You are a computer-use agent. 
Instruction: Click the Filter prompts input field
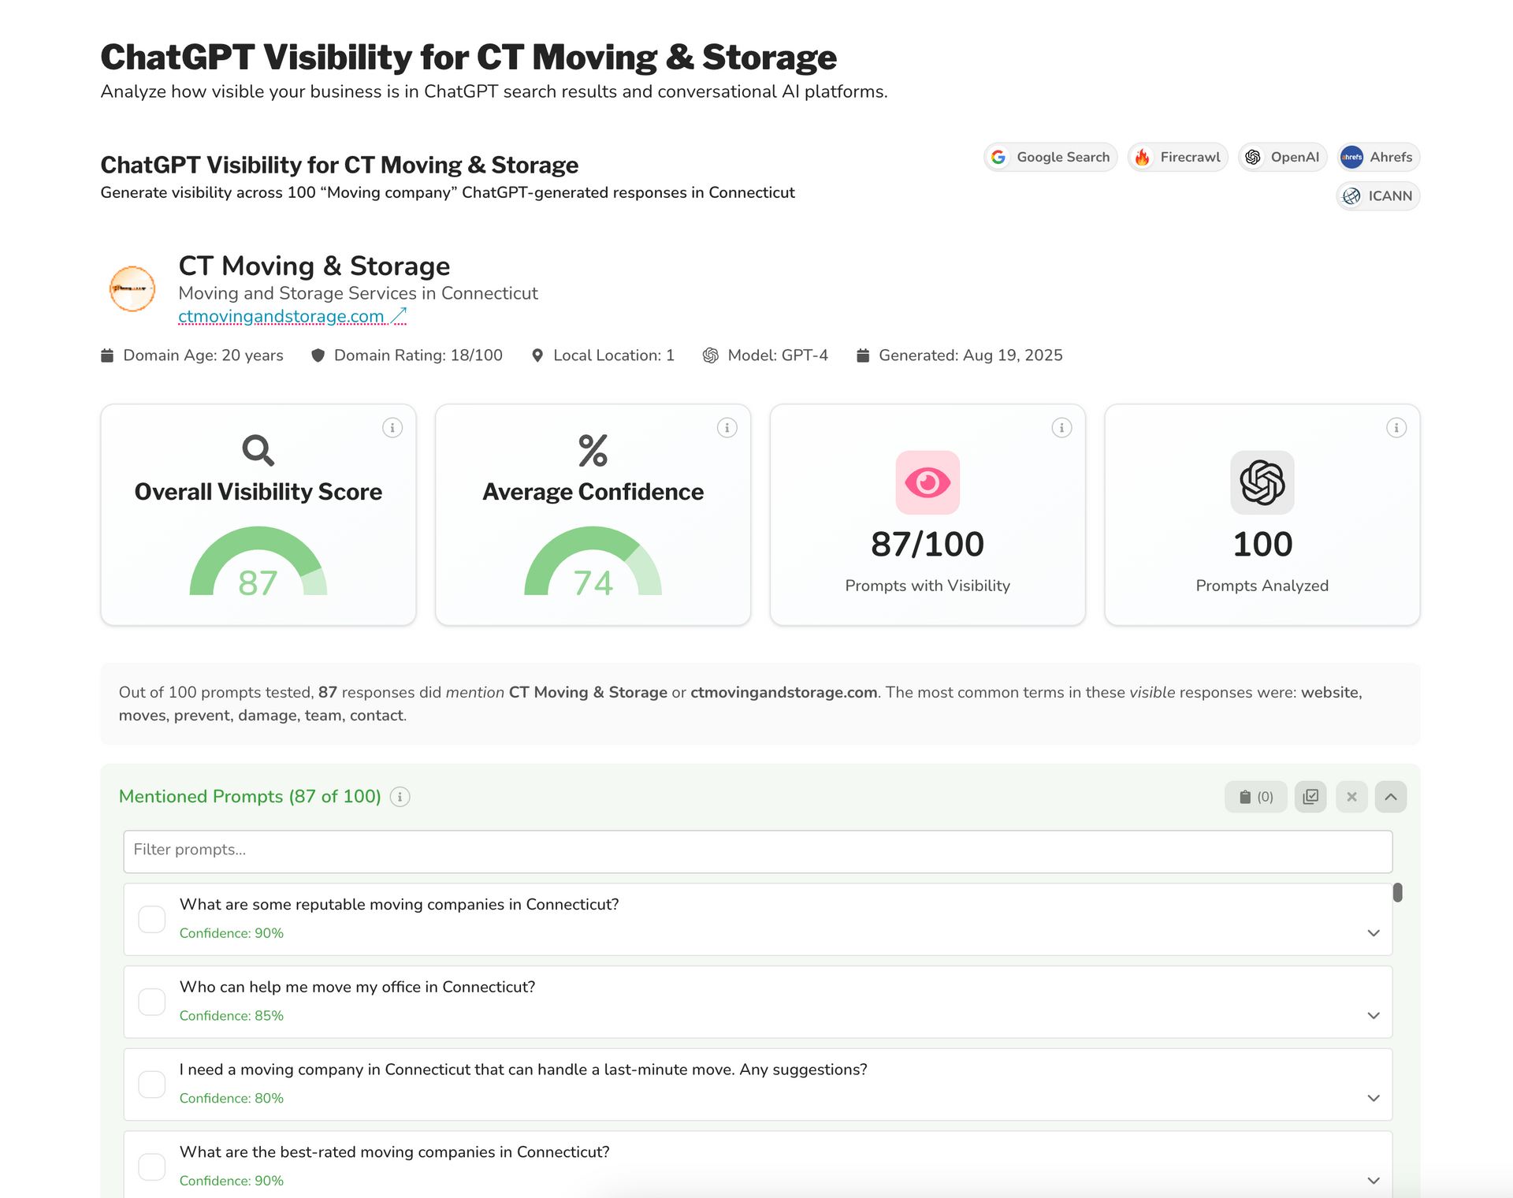point(756,850)
